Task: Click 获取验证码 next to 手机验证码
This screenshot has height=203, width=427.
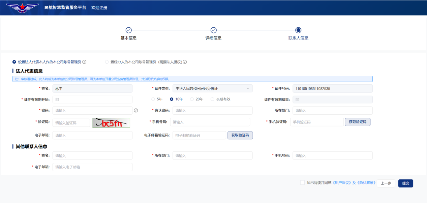Action: pos(358,122)
